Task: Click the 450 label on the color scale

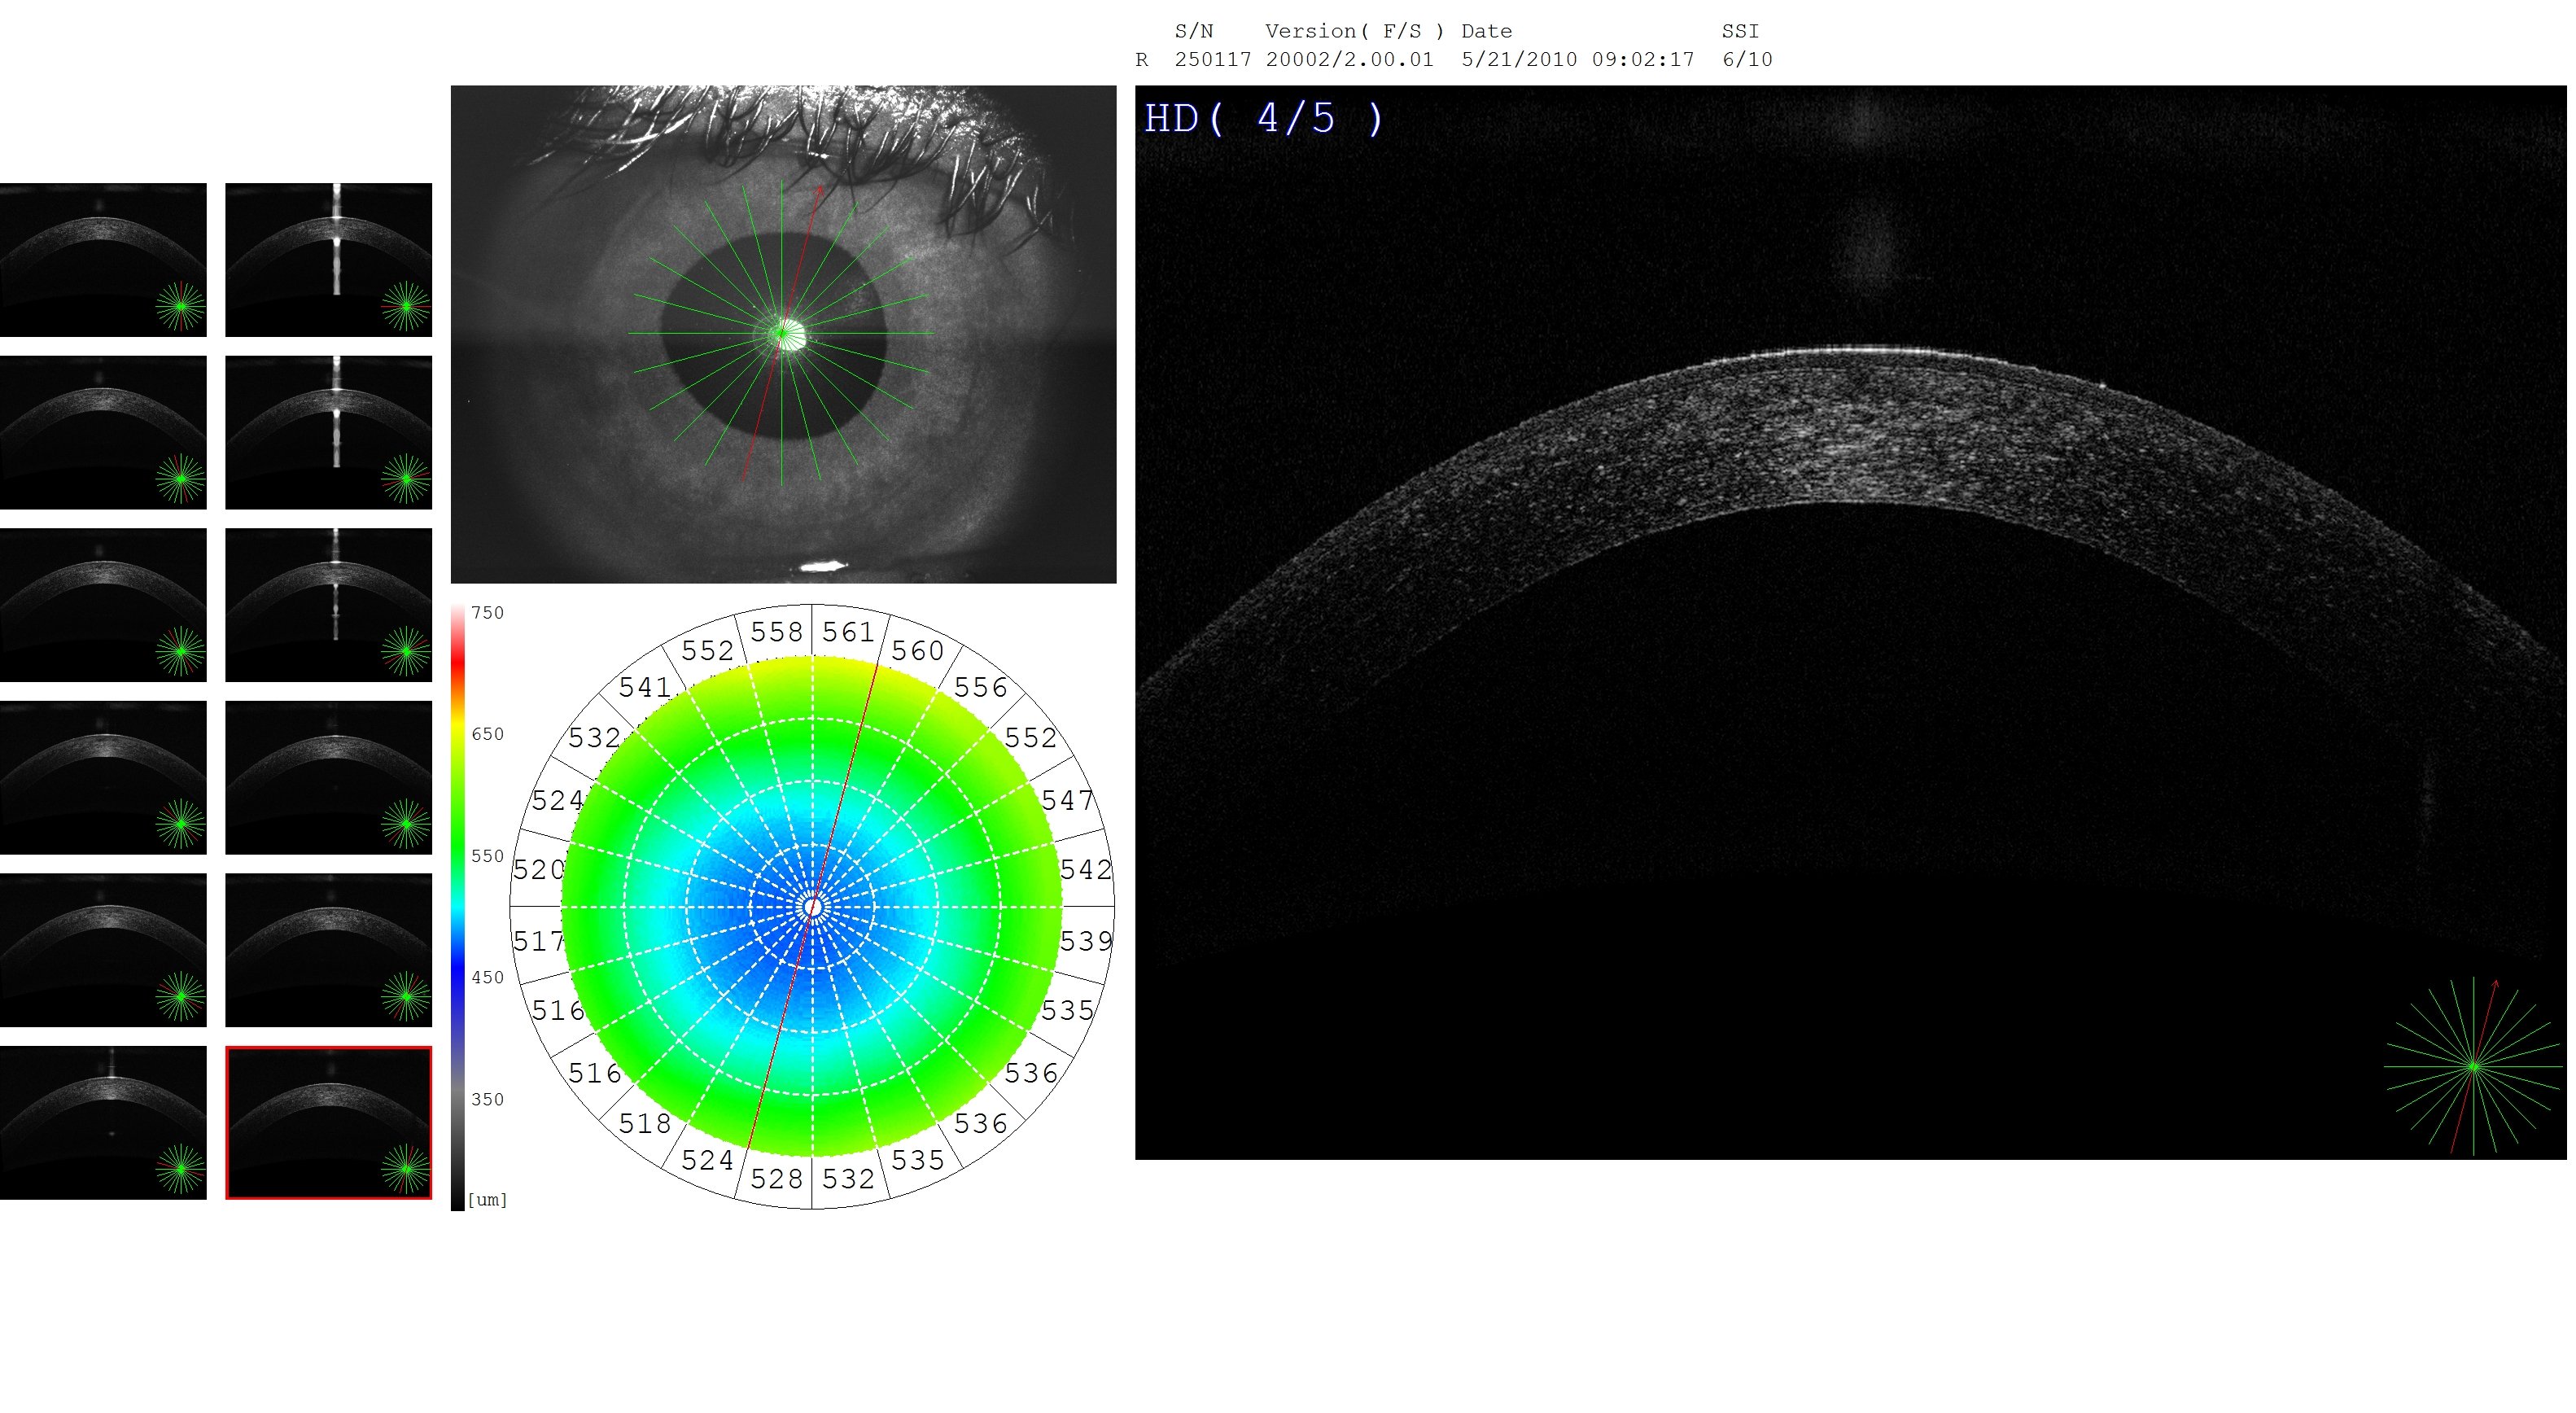Action: coord(488,977)
